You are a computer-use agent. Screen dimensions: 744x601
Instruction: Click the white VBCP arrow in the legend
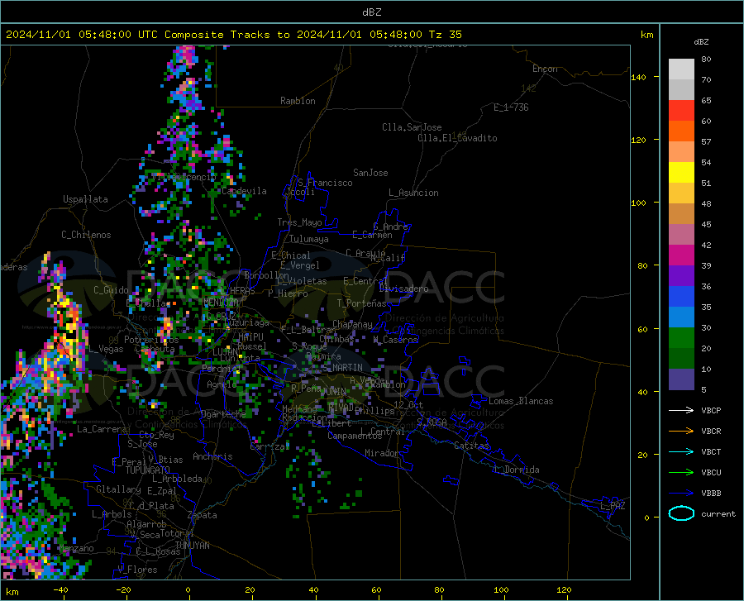681,410
